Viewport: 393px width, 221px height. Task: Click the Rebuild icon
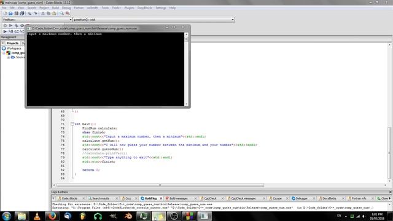coord(22,26)
